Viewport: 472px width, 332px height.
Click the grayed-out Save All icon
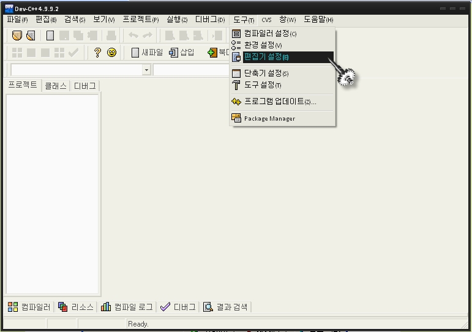click(x=78, y=36)
